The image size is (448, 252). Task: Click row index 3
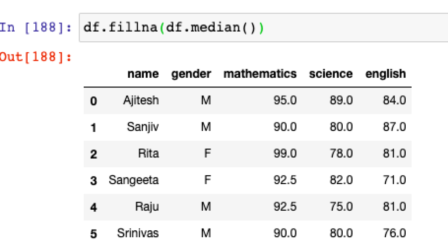click(93, 181)
